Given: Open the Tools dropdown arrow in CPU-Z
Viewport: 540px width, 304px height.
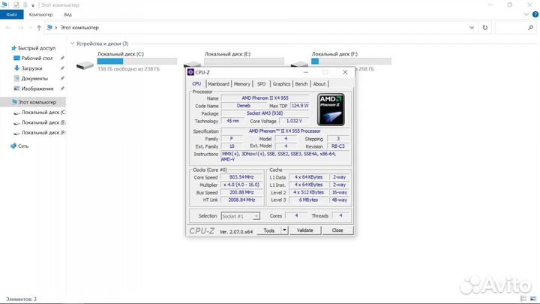Looking at the screenshot, I should click(282, 230).
